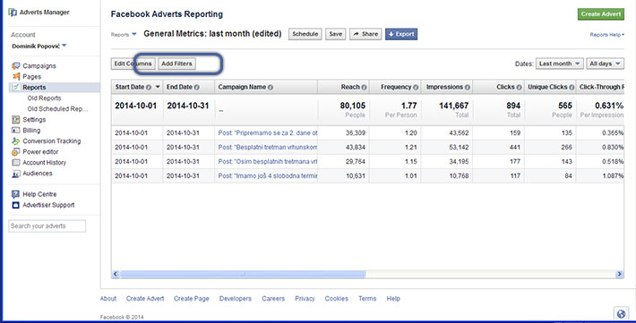
Task: Click the Advertiser Support icon
Action: (x=16, y=205)
